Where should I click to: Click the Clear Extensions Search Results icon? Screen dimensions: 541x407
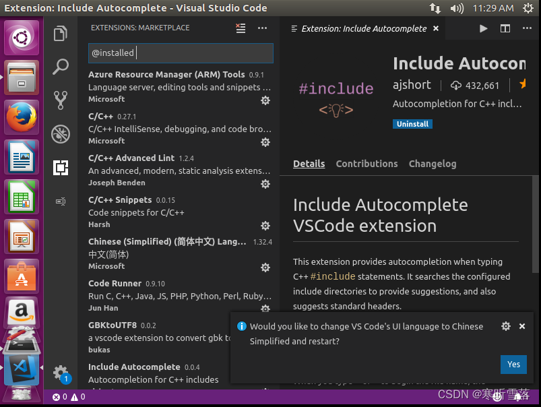point(241,28)
